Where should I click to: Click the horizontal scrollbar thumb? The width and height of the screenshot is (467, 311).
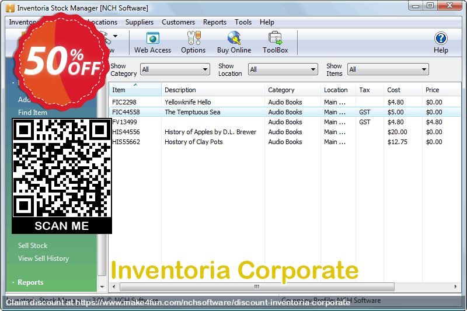tap(257, 287)
